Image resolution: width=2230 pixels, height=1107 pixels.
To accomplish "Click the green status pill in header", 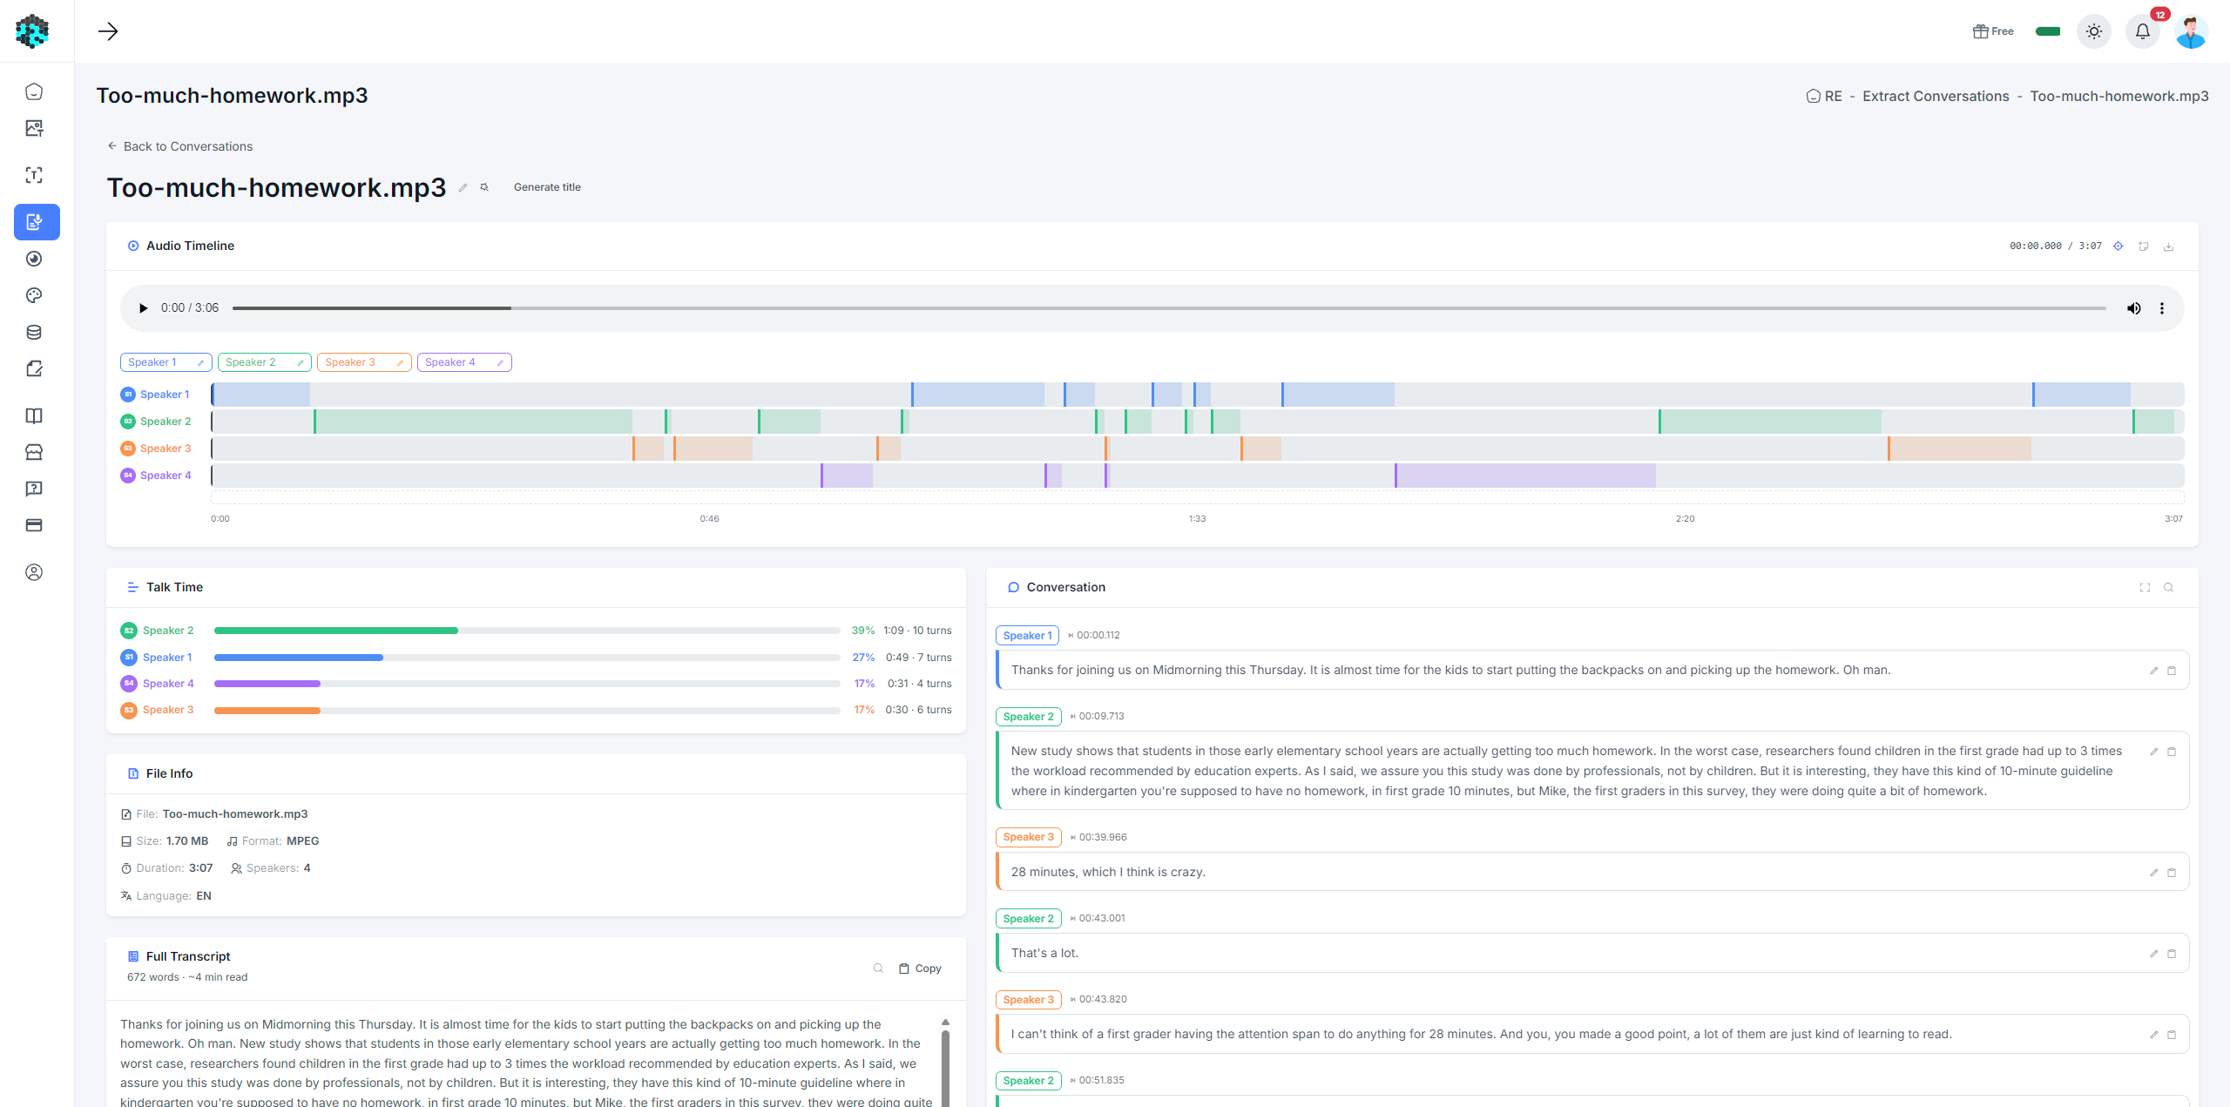I will [x=2048, y=31].
